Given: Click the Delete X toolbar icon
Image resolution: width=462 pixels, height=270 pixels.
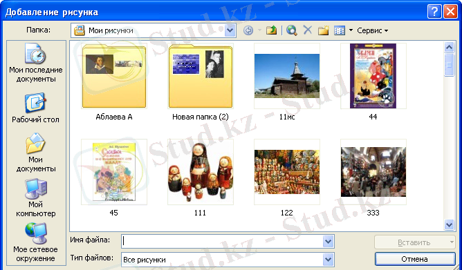Looking at the screenshot, I should point(307,30).
